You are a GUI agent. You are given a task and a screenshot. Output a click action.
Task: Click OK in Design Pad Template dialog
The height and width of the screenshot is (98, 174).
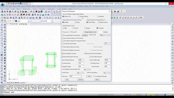pos(67,79)
